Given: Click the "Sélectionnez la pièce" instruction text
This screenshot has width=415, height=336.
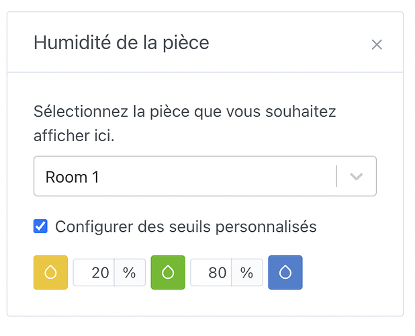Looking at the screenshot, I should click(x=185, y=111).
